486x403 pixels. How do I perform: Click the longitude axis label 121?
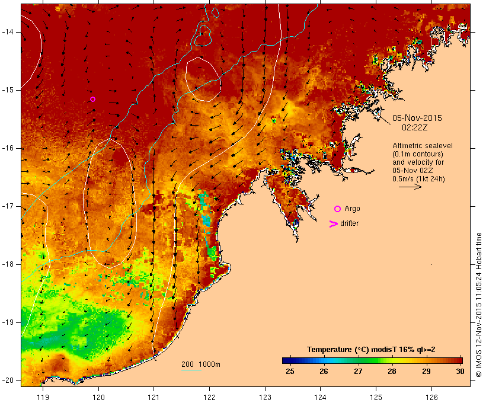[154, 397]
